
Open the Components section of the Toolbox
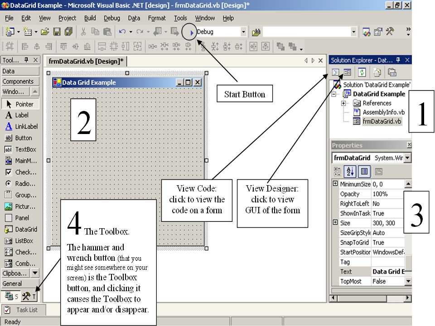pyautogui.click(x=20, y=81)
